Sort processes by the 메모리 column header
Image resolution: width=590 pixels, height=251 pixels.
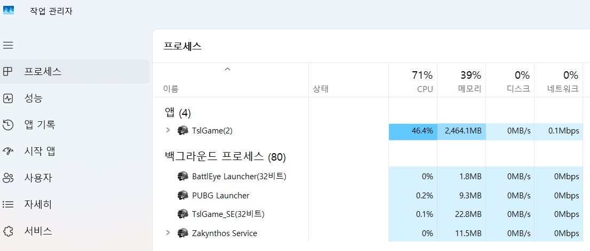coord(461,80)
